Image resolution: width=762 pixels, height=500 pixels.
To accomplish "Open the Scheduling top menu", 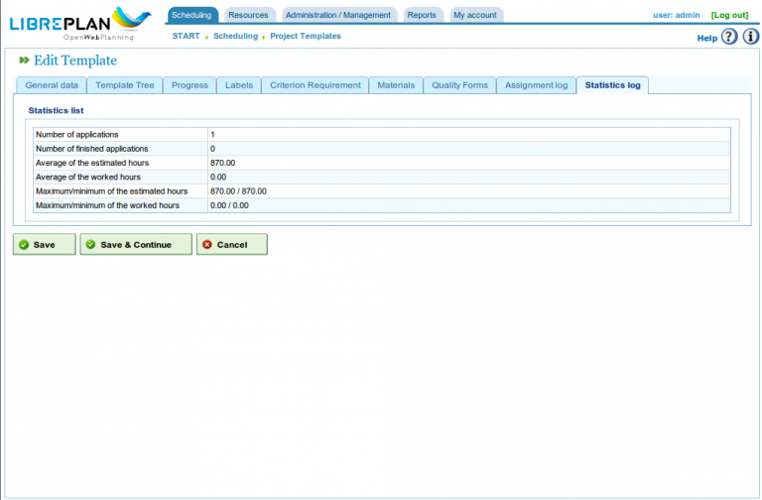I will (191, 15).
